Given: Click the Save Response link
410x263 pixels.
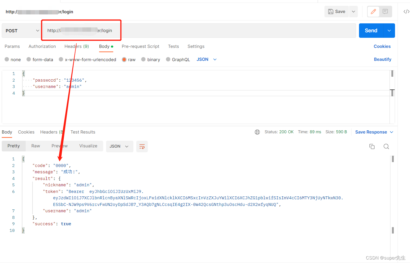Looking at the screenshot, I should tap(371, 132).
